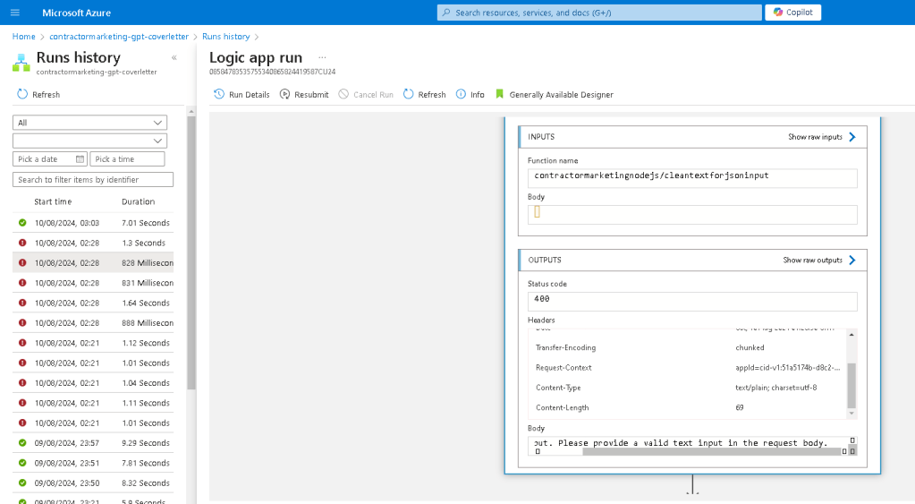Screen dimensions: 915x504
Task: Click the runs list scrollbar up arrow
Action: coord(191,111)
